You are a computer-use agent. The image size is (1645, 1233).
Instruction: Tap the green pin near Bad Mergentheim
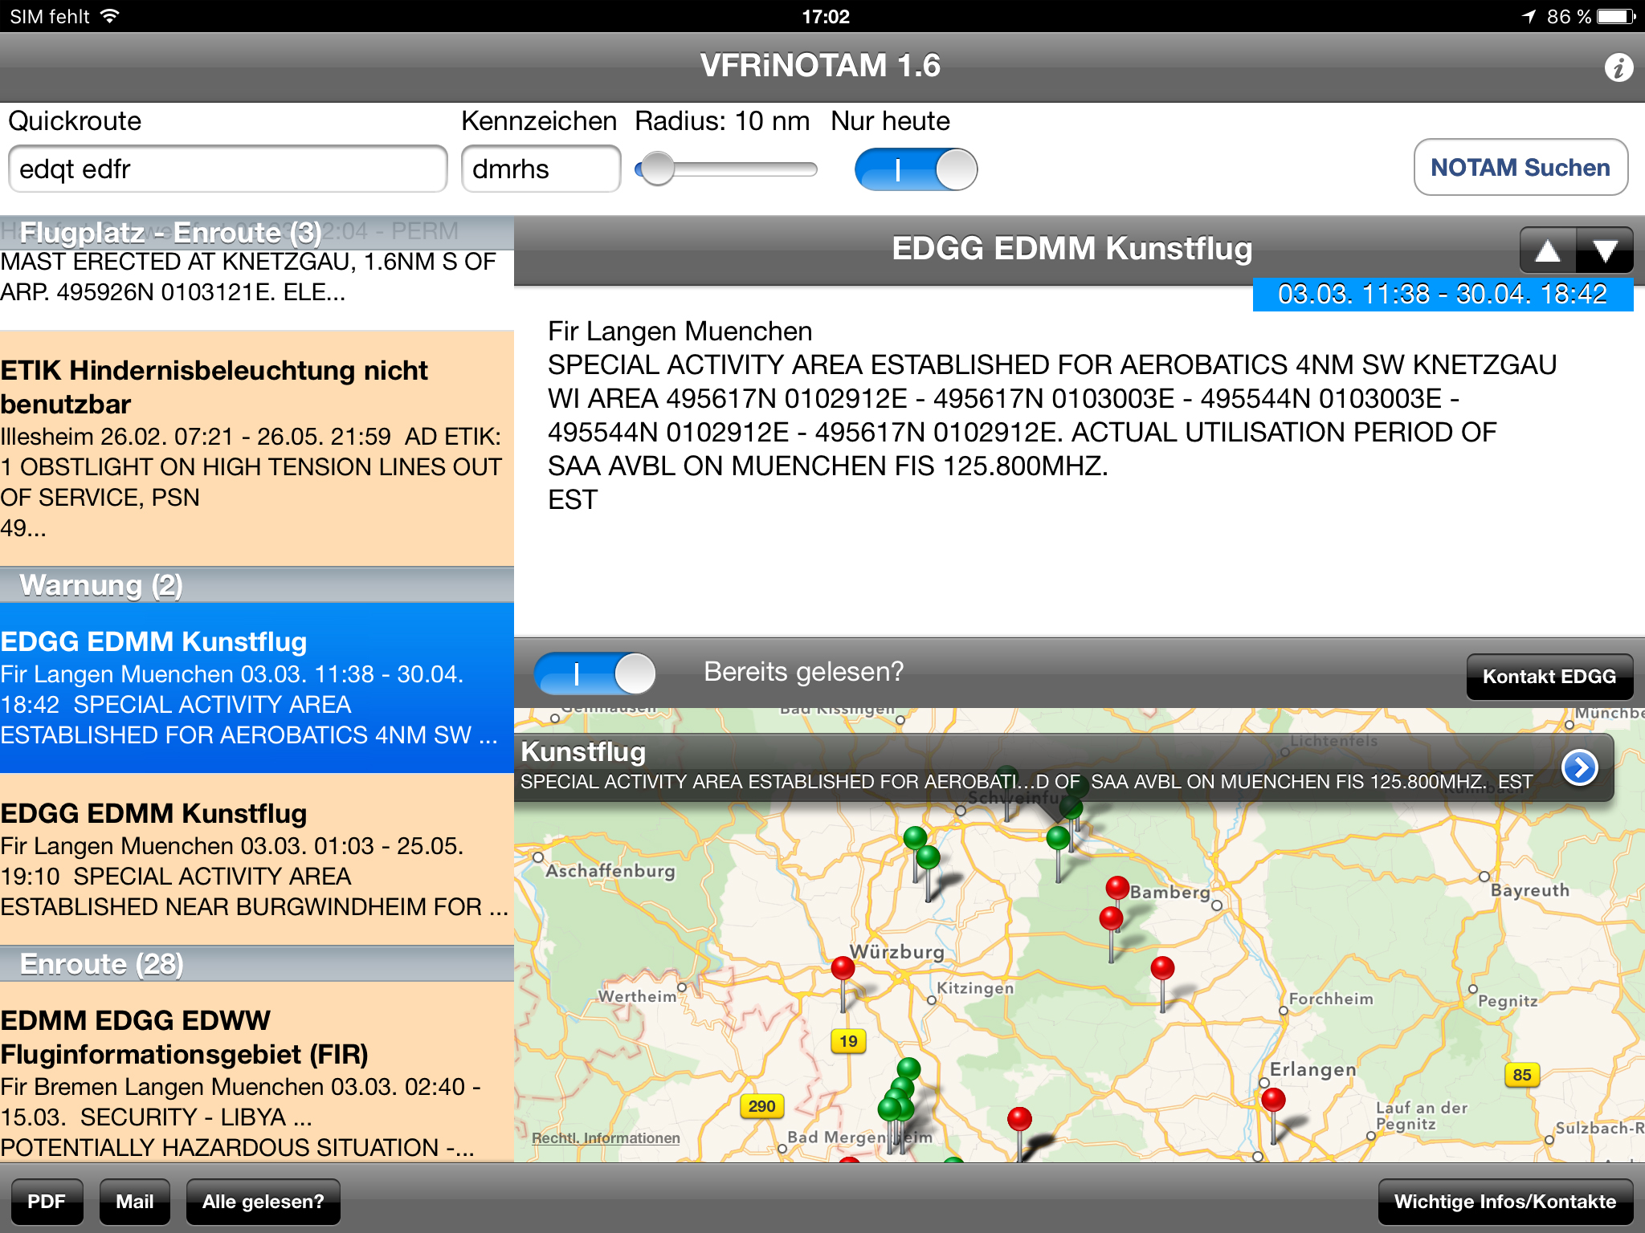(x=890, y=1109)
